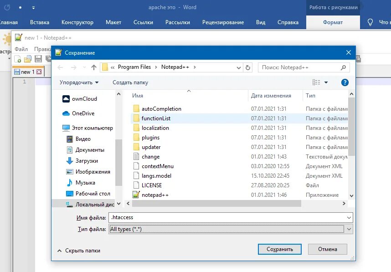Open Word's Рецензирование ribbon tab
391x272 pixels.
click(x=223, y=22)
